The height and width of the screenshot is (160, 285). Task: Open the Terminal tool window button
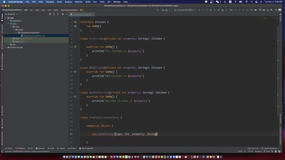(40, 148)
